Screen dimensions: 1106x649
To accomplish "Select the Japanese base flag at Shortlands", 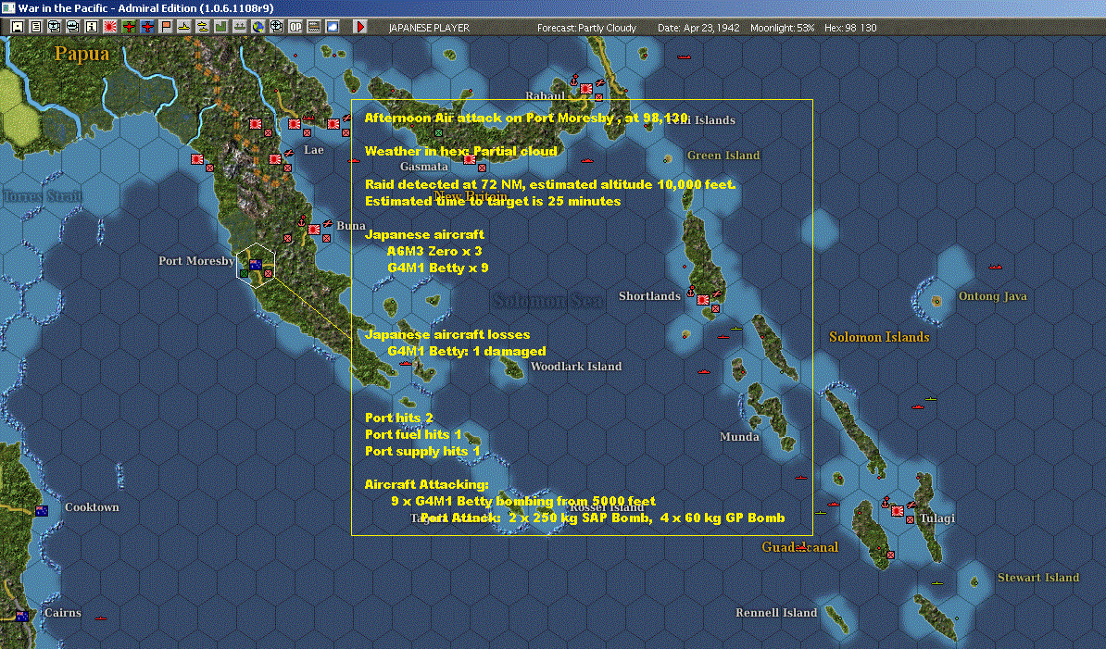I will 702,300.
